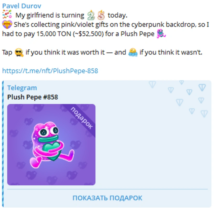The height and width of the screenshot is (208, 215).
Task: Open the t.me/nft/PlushPepe-858 link
Action: [x=50, y=71]
